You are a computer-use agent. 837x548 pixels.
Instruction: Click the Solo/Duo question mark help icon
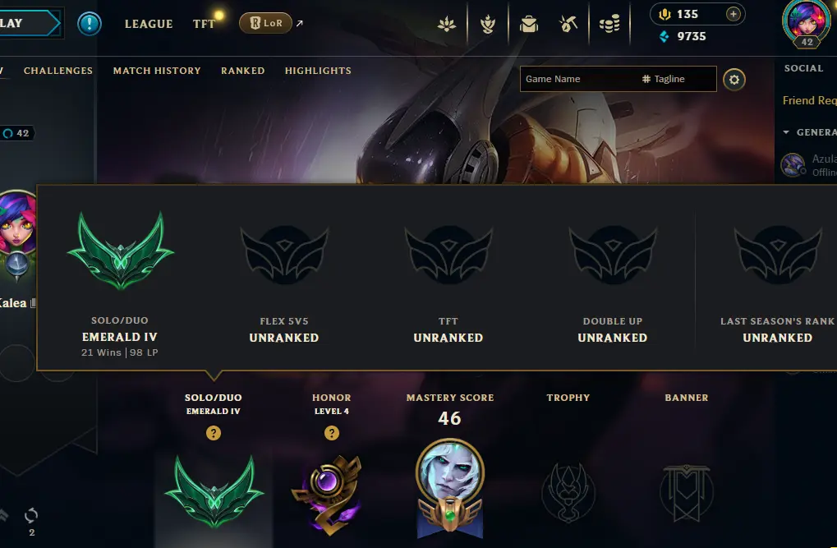[x=214, y=433]
